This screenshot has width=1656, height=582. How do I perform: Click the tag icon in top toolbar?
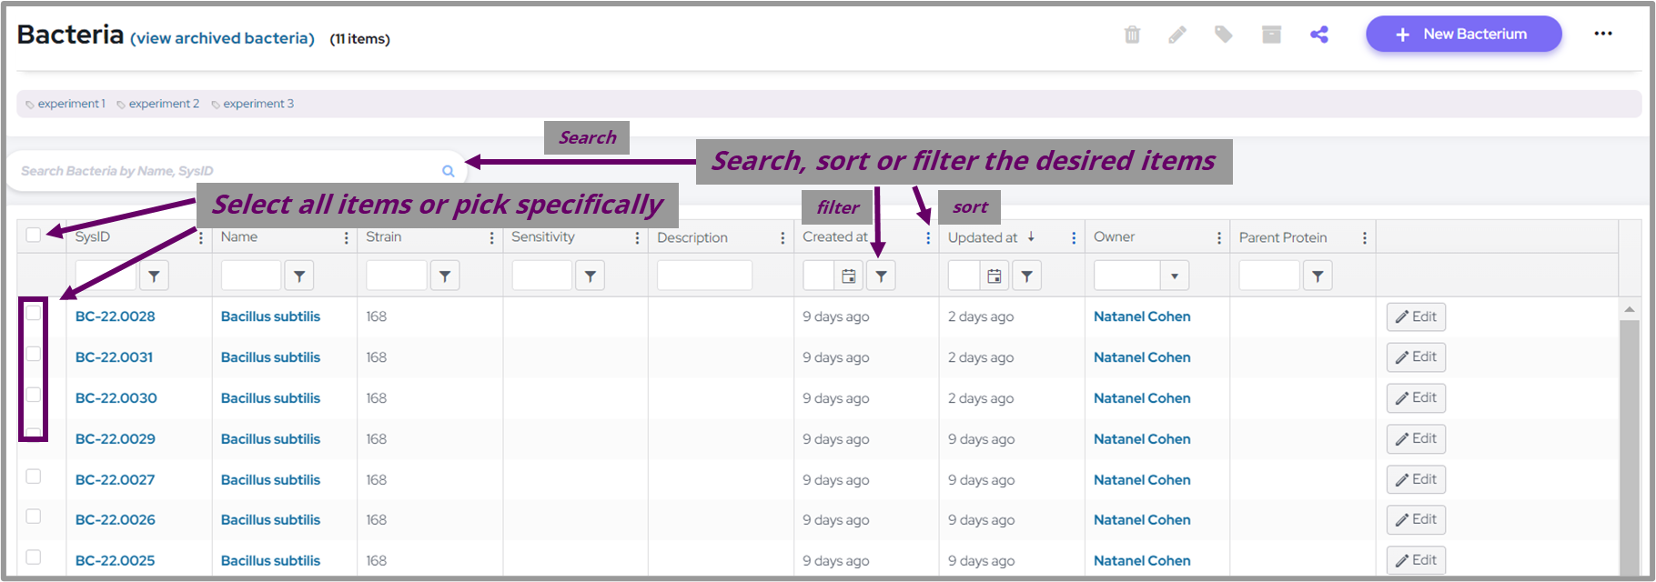tap(1224, 35)
